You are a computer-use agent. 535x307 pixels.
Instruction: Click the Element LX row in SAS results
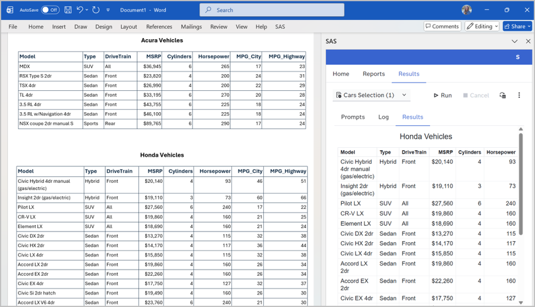(427, 223)
